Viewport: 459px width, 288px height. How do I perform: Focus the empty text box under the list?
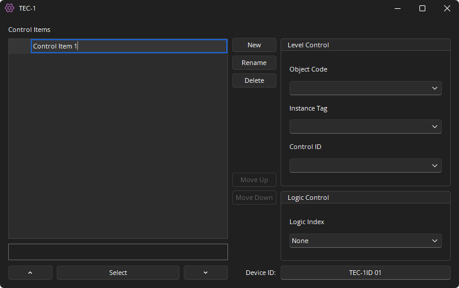(118, 252)
